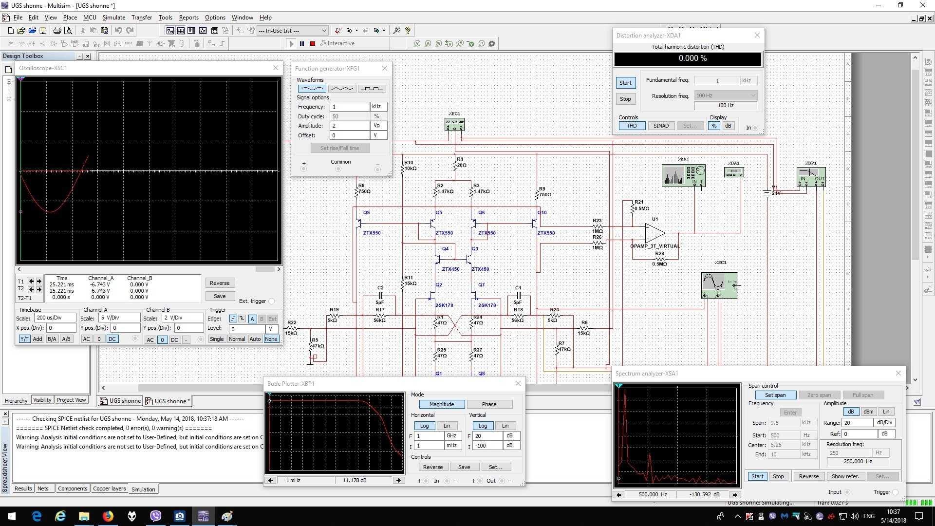Open Multisim help question mark icon
935x526 pixels.
tap(408, 30)
